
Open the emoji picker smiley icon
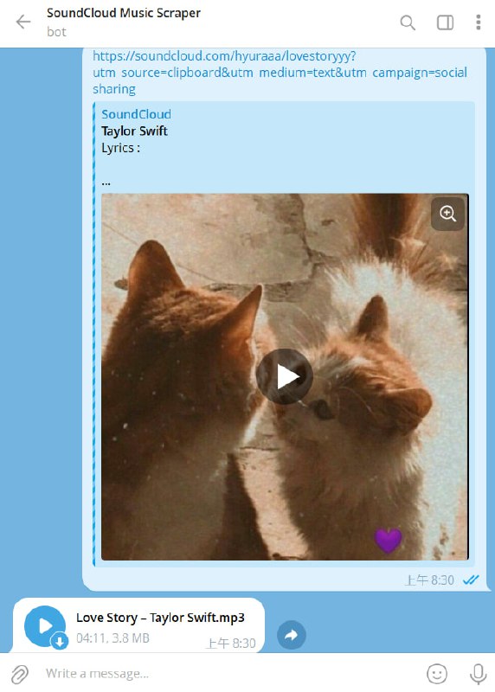[437, 674]
